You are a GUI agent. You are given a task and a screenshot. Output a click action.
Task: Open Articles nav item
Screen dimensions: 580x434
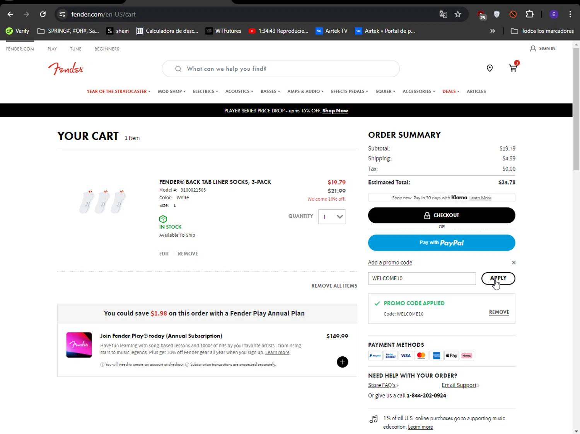coord(476,92)
